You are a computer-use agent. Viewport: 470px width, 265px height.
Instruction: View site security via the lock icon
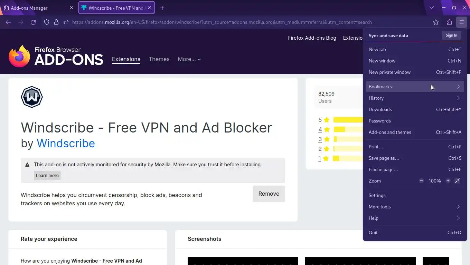[x=56, y=22]
